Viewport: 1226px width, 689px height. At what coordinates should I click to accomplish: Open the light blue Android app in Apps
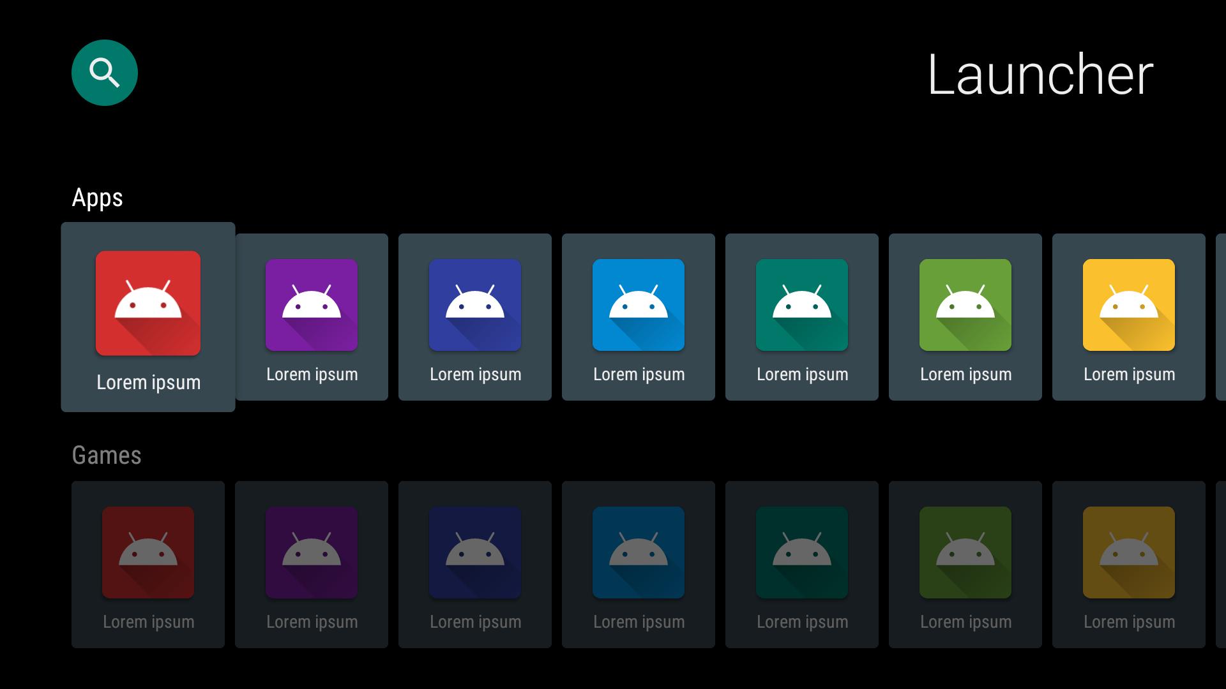pos(639,317)
